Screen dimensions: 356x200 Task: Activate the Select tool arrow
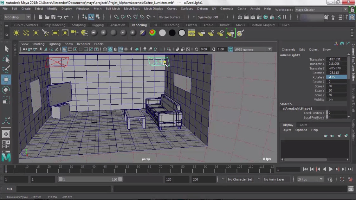6,49
